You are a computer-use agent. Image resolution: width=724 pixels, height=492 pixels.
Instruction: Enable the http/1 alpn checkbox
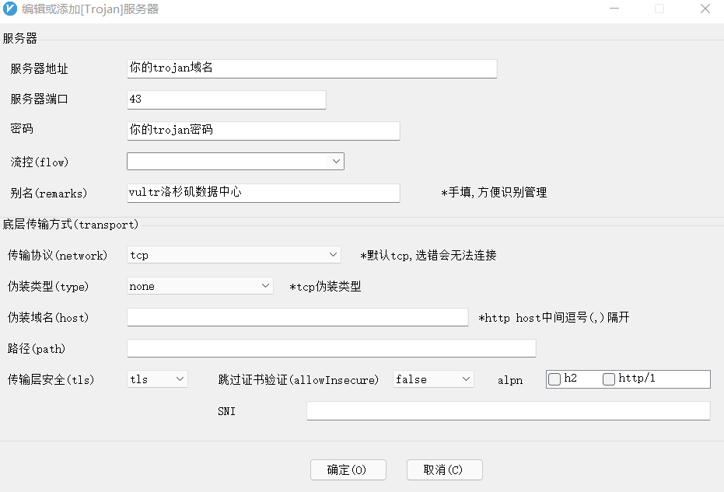click(x=609, y=379)
